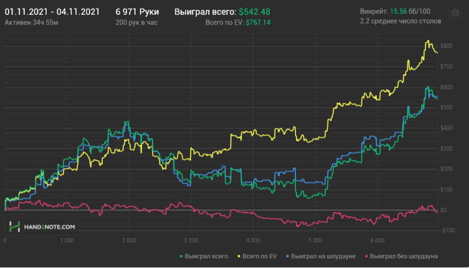Click the "6 000" hands x-axis label
469x269 pixels.
377,240
